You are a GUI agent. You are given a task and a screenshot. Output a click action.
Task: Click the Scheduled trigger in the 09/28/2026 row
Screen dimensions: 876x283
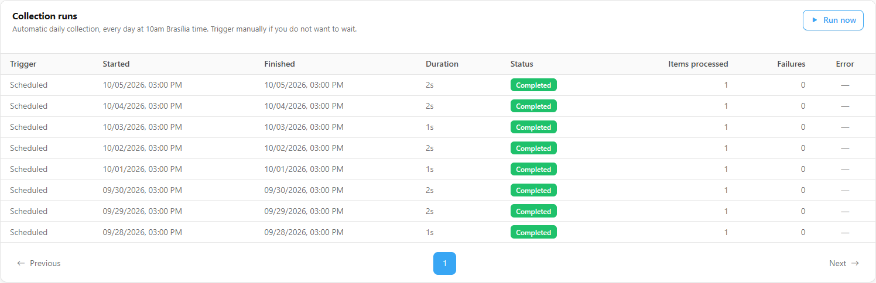(29, 232)
